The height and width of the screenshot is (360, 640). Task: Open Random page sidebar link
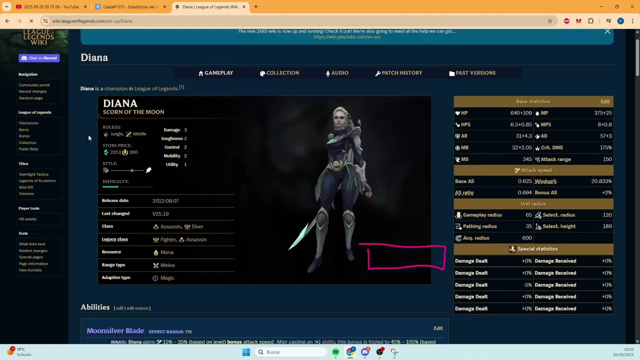[31, 98]
